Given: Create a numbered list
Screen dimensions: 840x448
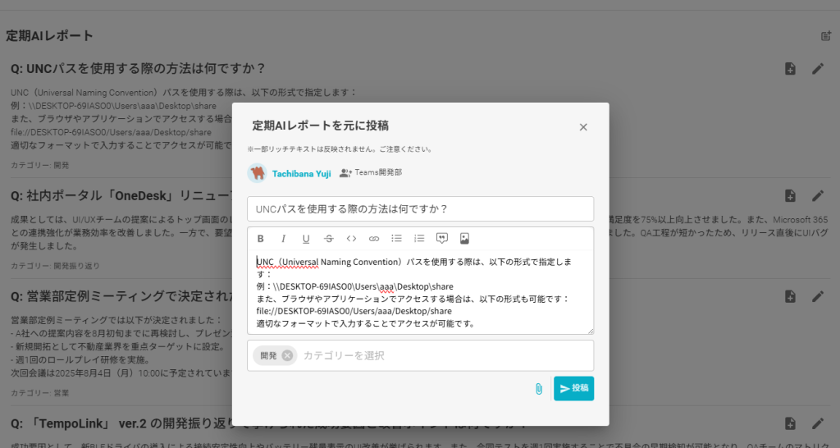Looking at the screenshot, I should point(419,239).
